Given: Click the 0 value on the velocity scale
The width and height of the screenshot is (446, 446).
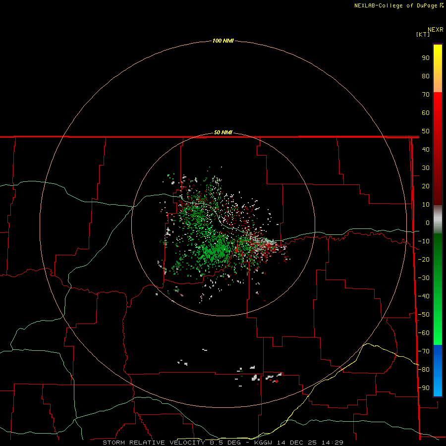Looking at the screenshot, I should click(428, 223).
